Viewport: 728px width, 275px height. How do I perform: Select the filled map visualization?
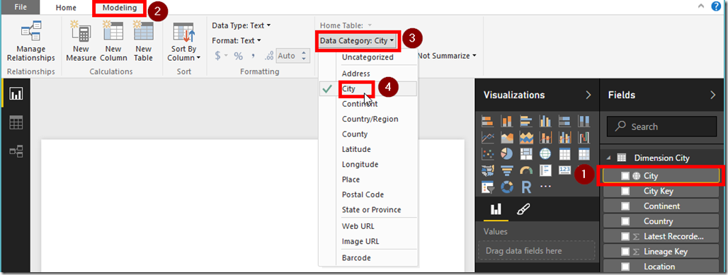coord(487,170)
